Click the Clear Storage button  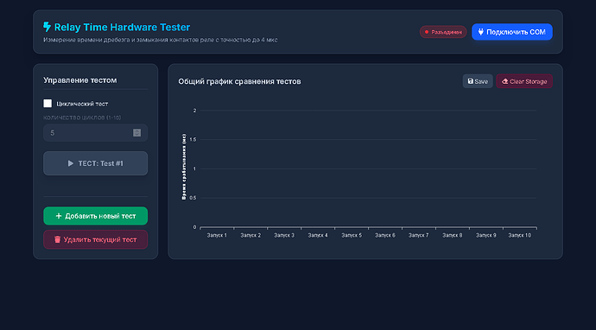(x=524, y=81)
